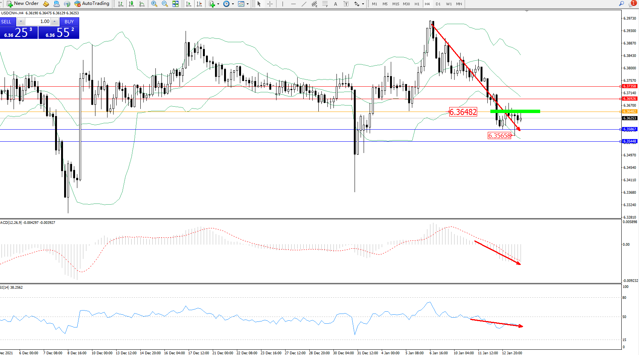This screenshot has width=639, height=355.
Task: Switch to the D1 timeframe
Action: (x=438, y=4)
